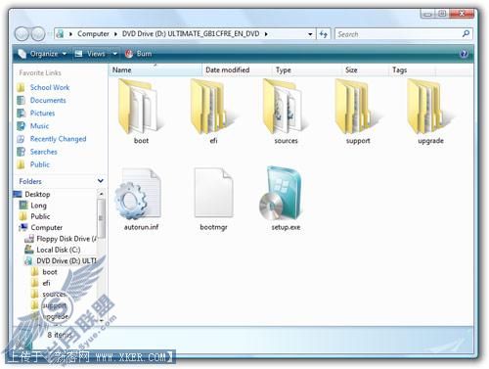
Task: Open the Organize dropdown menu
Action: point(42,54)
